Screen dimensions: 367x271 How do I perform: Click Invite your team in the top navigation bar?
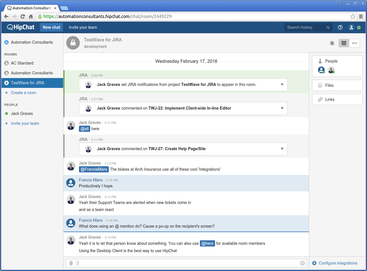coord(83,27)
